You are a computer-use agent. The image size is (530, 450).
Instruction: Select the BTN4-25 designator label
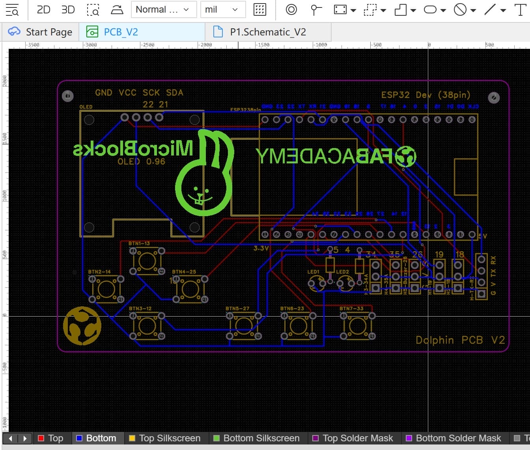(x=184, y=272)
